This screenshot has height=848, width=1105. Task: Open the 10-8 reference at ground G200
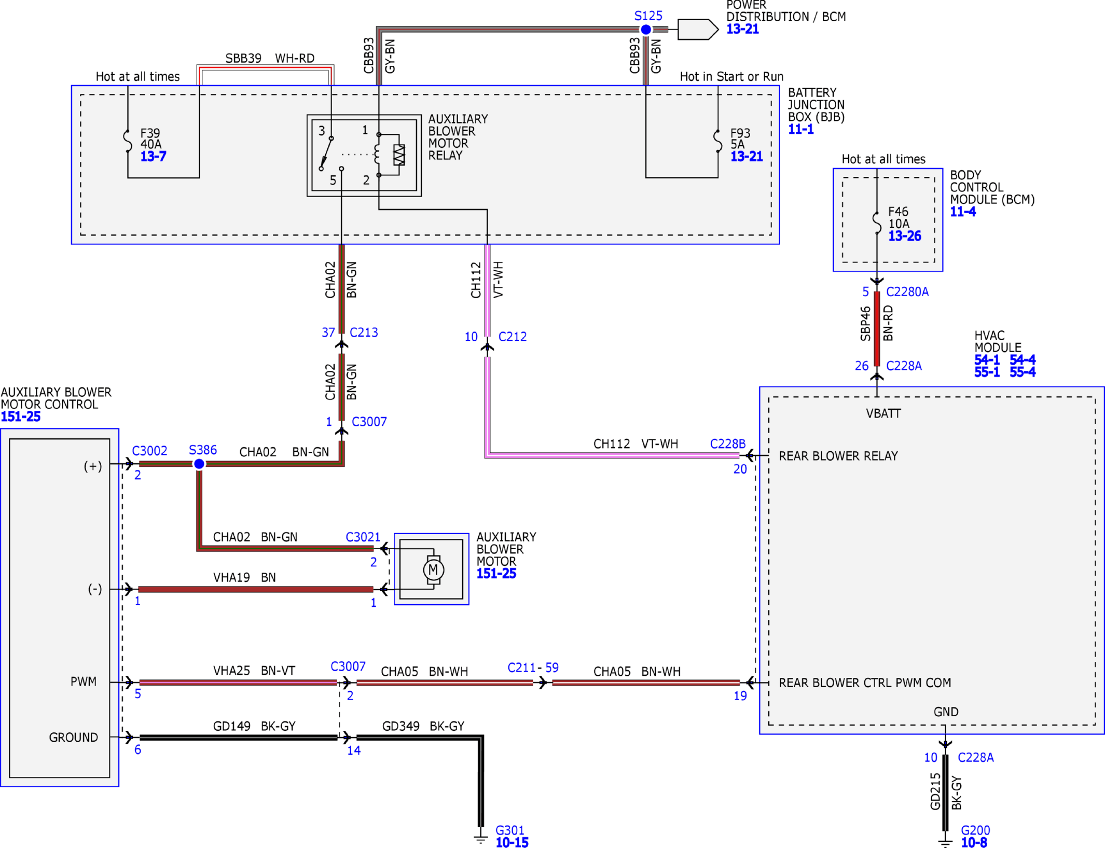(x=974, y=842)
